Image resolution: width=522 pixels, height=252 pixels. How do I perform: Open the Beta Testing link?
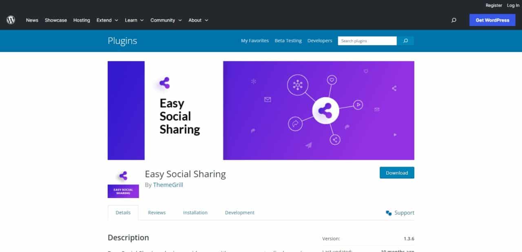coord(288,41)
